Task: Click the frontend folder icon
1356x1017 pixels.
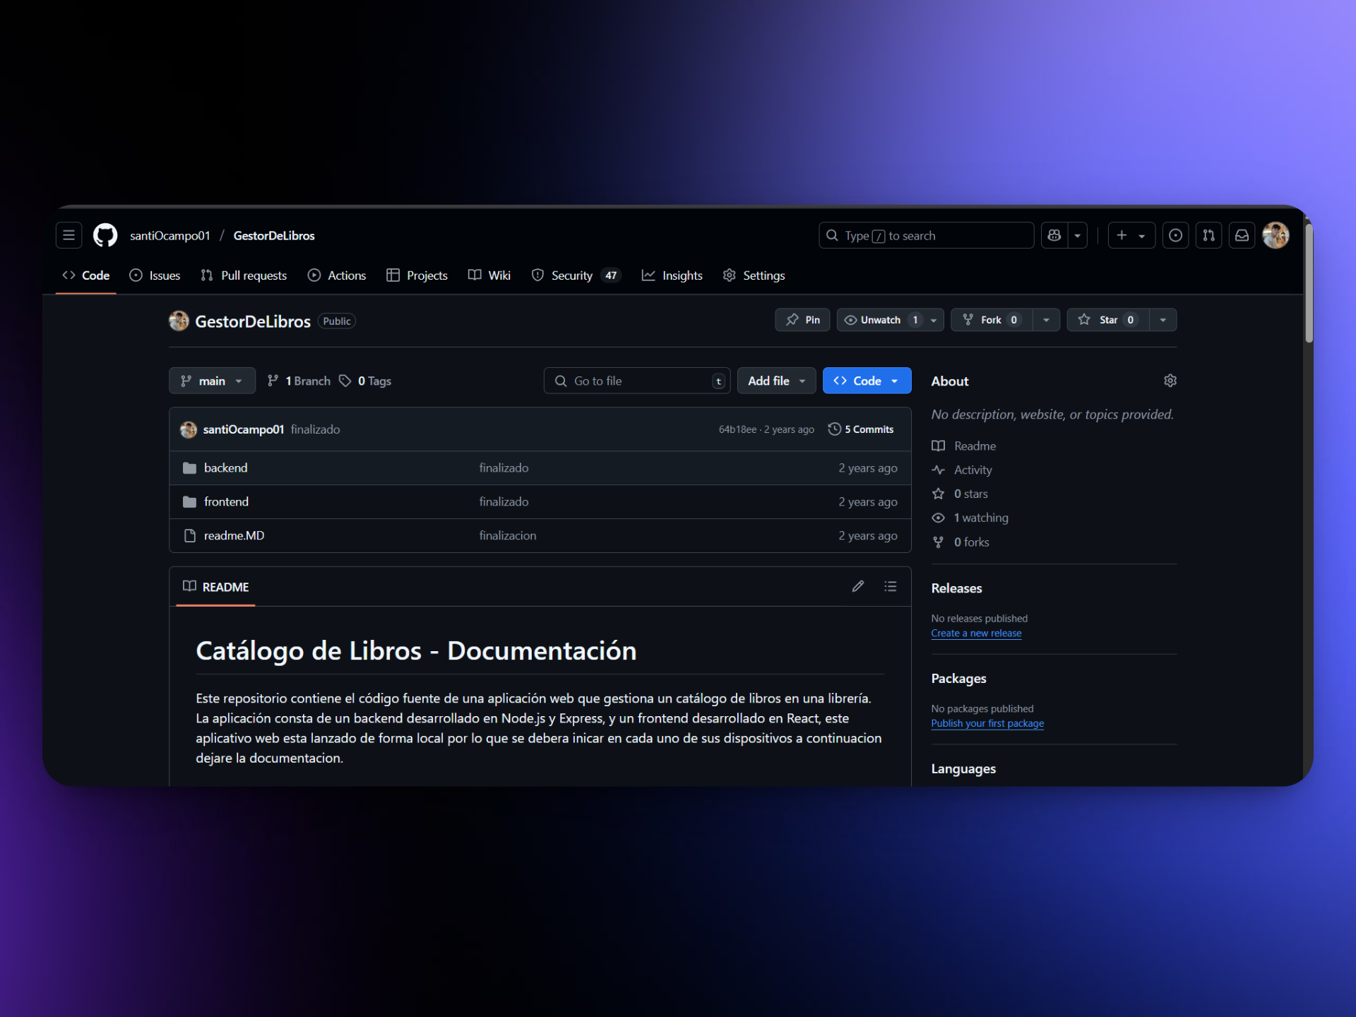Action: (x=189, y=502)
